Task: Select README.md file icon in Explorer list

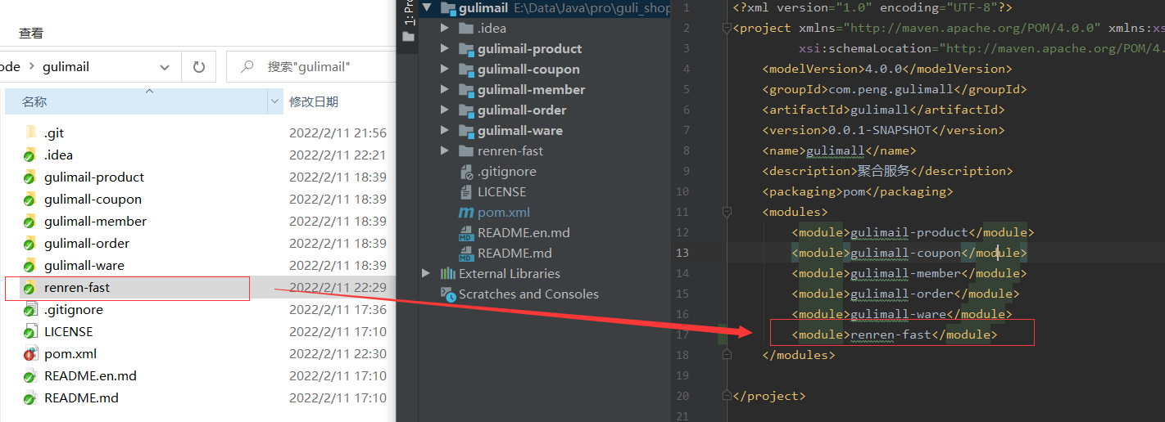Action: coord(30,397)
